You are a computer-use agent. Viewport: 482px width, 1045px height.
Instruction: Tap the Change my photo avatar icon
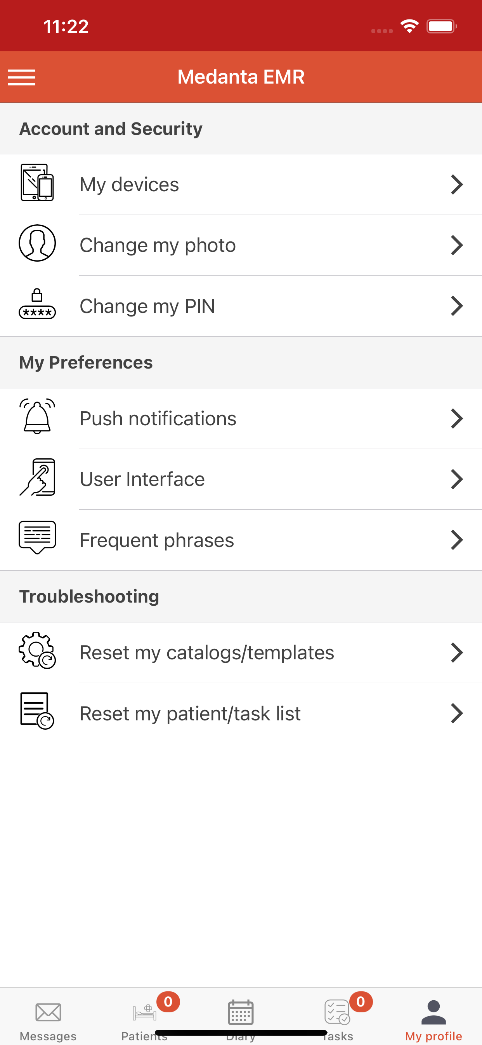37,243
